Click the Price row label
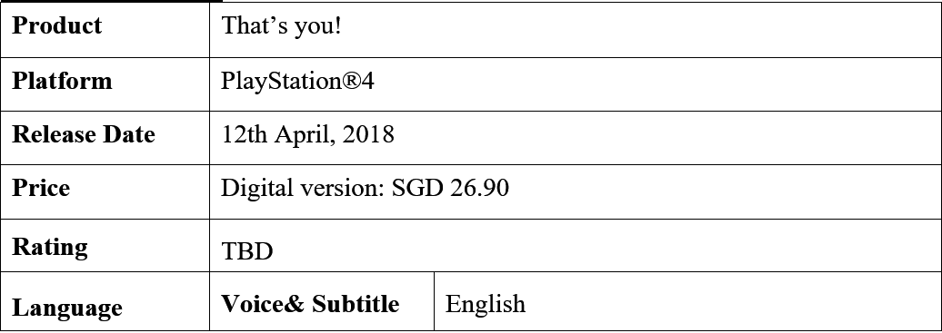The height and width of the screenshot is (333, 942). point(105,192)
